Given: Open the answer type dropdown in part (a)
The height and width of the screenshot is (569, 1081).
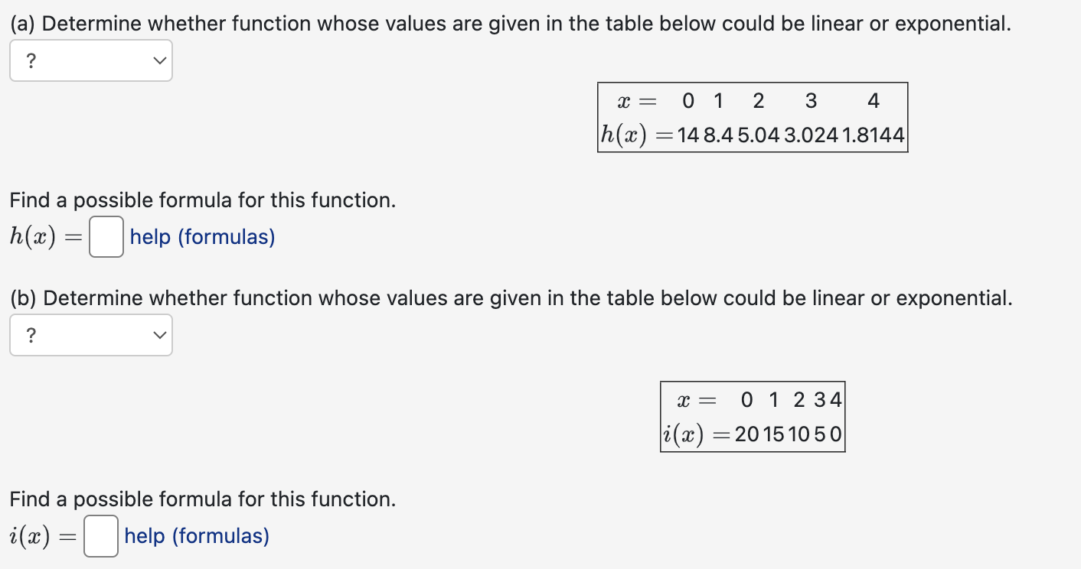Looking at the screenshot, I should [90, 60].
